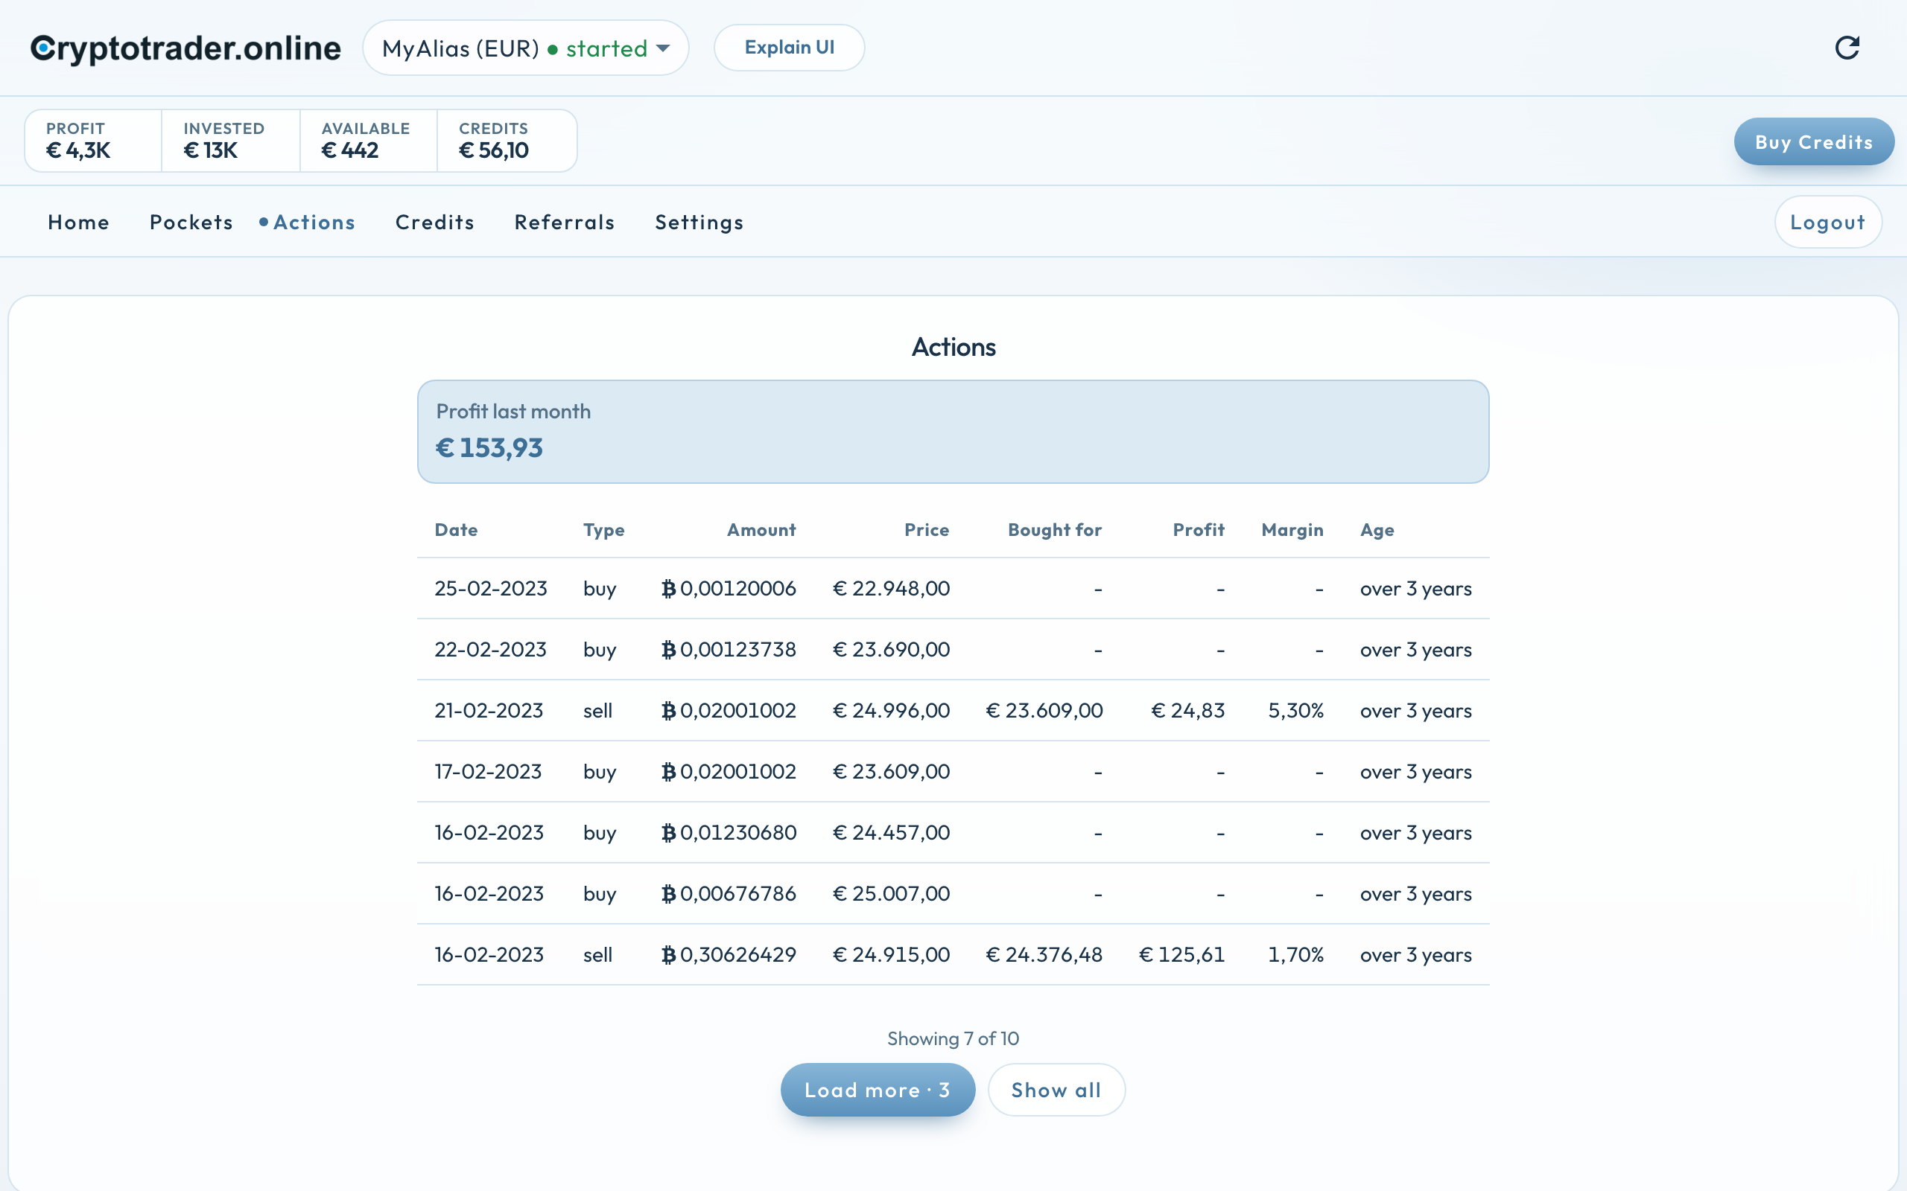
Task: Click the Type column header
Action: click(603, 530)
